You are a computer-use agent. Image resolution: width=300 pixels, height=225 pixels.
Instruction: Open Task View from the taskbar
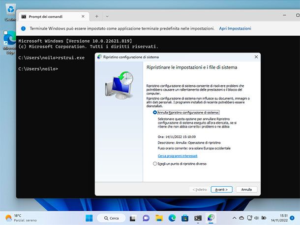click(x=133, y=218)
